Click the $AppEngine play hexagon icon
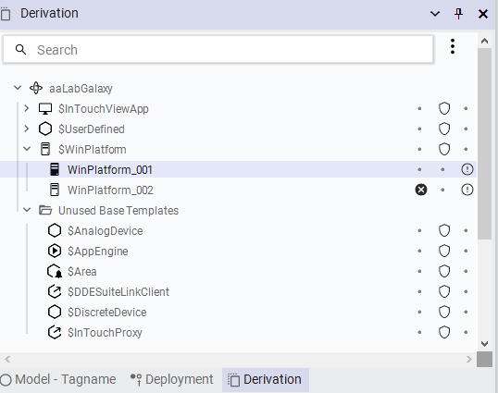 55,251
